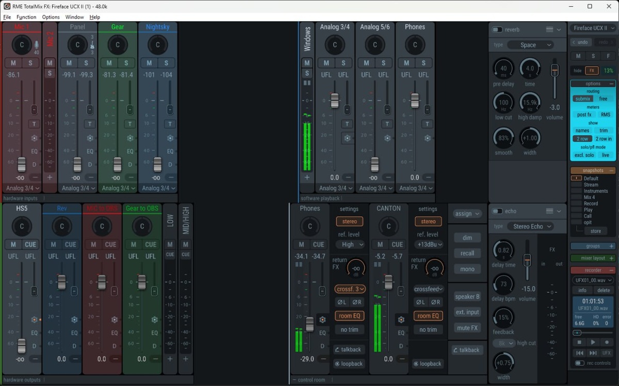Start recorder playback with the play button
The height and width of the screenshot is (386, 619).
tap(593, 342)
